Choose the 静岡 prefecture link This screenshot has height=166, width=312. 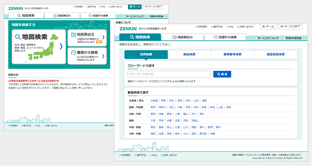point(169,114)
